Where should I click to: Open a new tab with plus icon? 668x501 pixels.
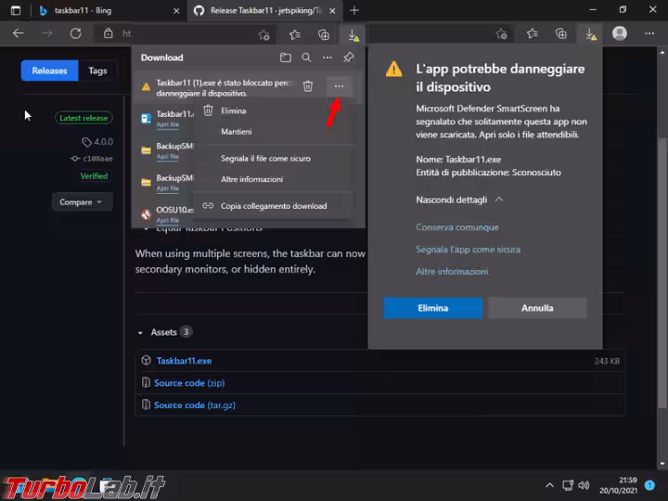coord(354,10)
